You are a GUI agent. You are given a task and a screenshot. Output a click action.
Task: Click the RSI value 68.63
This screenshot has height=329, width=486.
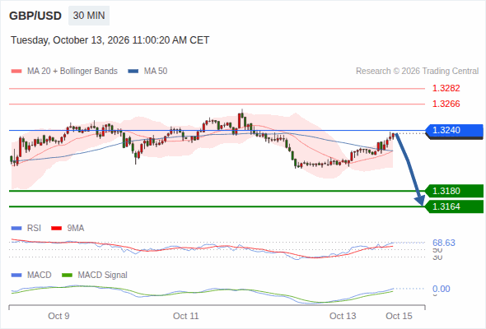tap(444, 243)
